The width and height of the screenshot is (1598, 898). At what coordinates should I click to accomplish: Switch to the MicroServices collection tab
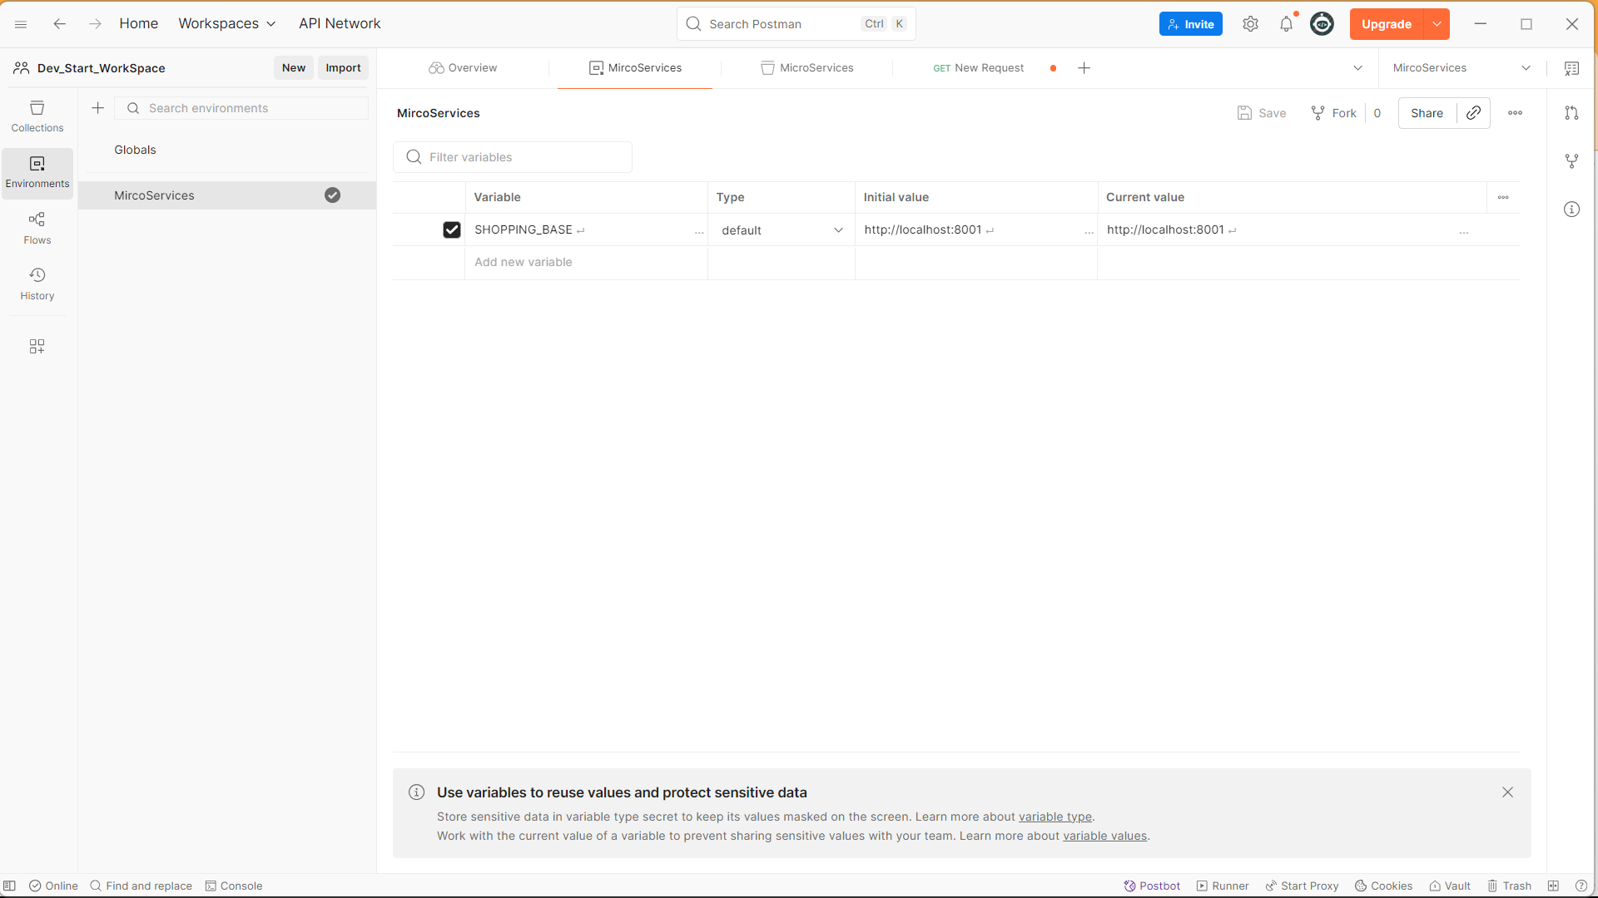(x=807, y=68)
